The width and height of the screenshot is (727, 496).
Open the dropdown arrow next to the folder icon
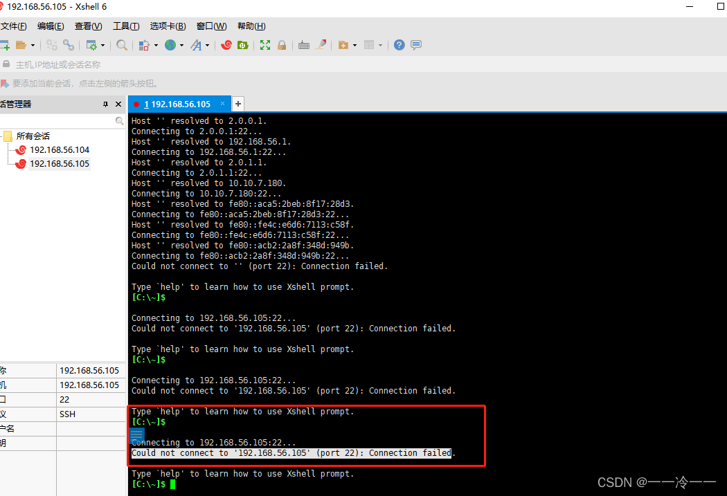coord(33,44)
